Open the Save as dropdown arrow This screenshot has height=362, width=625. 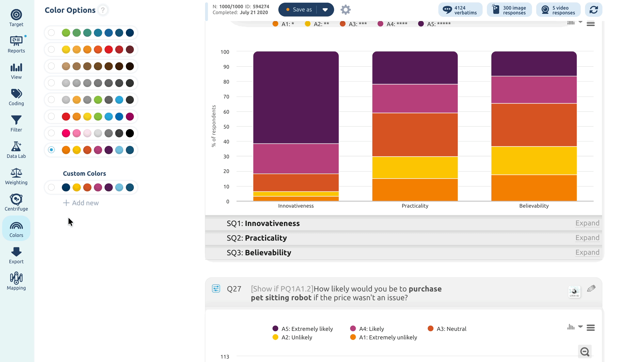click(325, 10)
